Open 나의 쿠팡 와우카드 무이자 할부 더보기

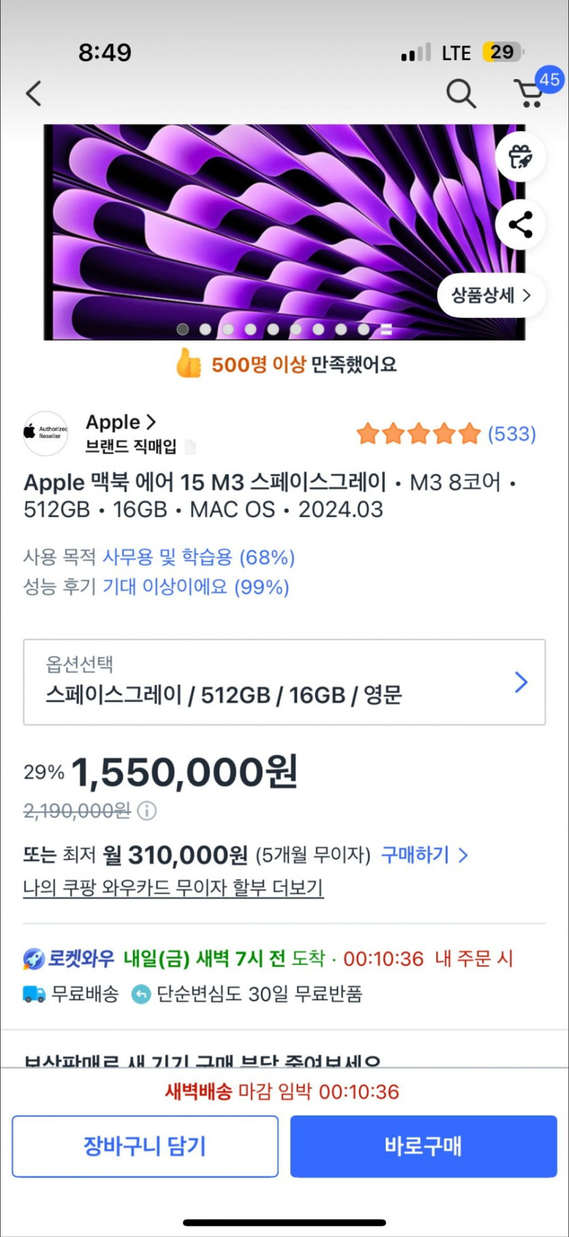(173, 888)
